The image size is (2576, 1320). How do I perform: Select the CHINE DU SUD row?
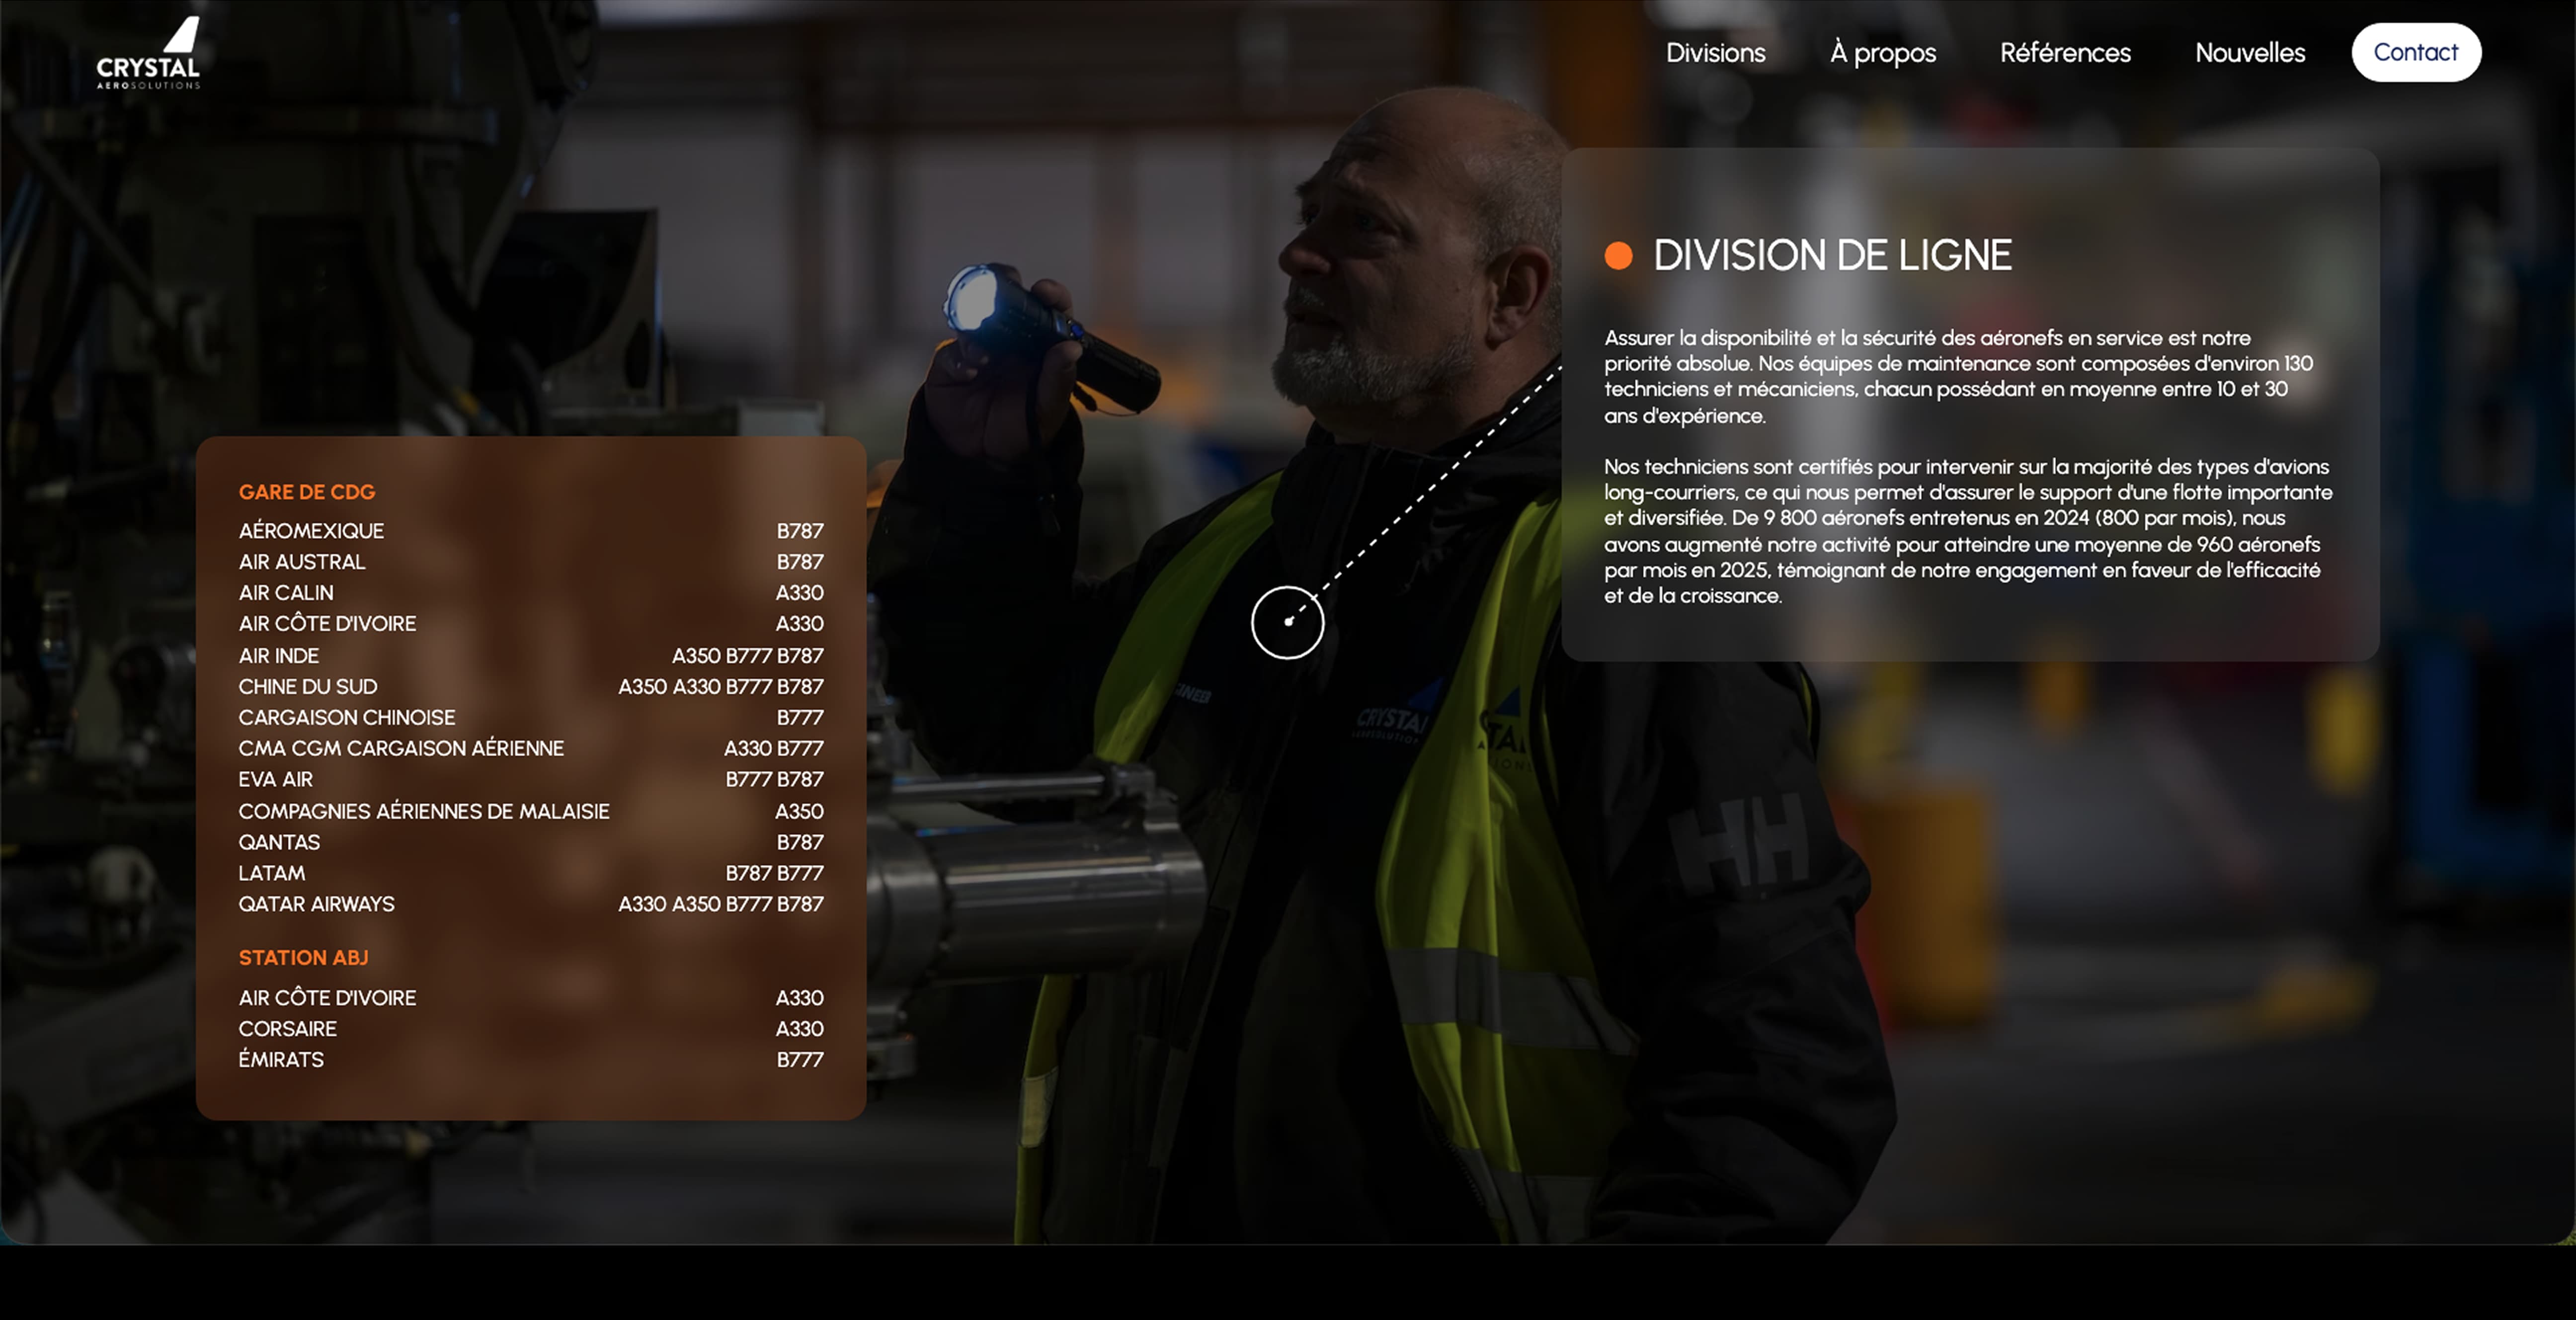coord(531,687)
